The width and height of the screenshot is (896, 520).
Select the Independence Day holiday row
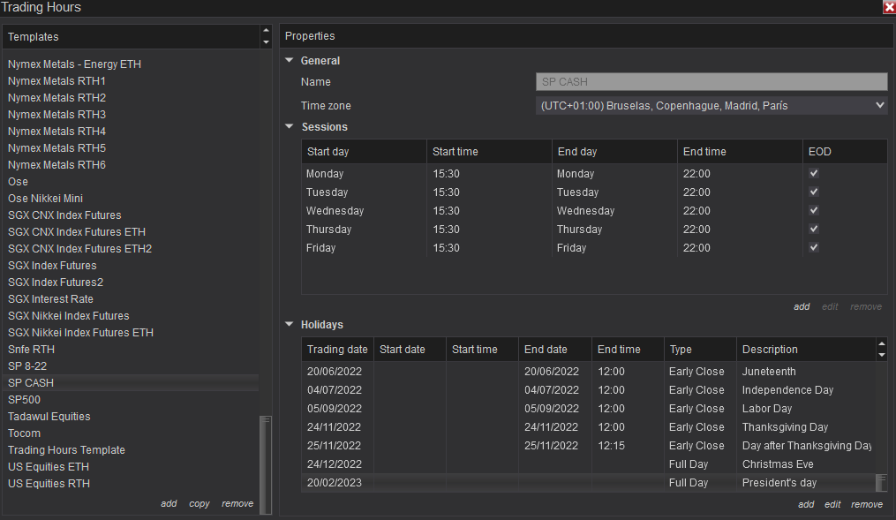[588, 389]
